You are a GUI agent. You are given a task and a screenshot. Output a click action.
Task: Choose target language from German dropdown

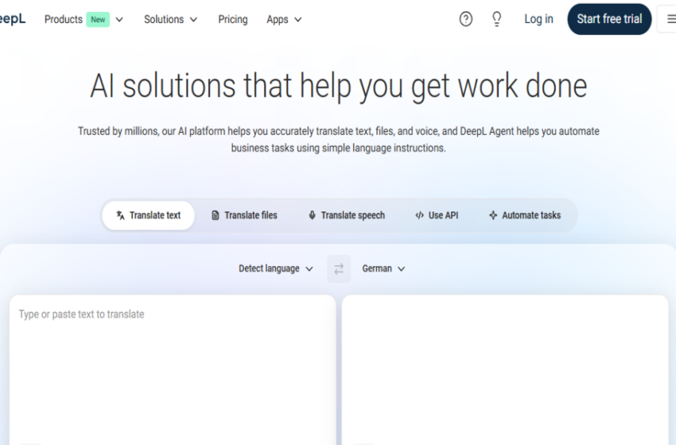click(383, 269)
